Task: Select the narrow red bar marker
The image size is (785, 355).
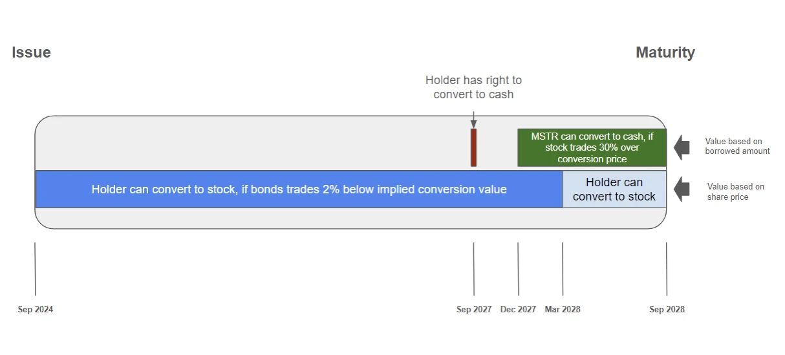Action: point(473,147)
